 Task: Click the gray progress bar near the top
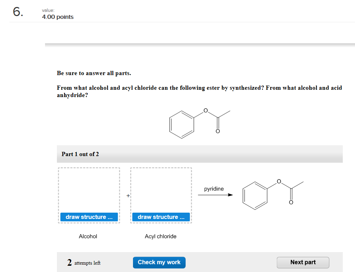[200, 44]
